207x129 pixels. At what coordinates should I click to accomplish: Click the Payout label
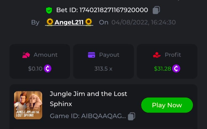(x=109, y=55)
